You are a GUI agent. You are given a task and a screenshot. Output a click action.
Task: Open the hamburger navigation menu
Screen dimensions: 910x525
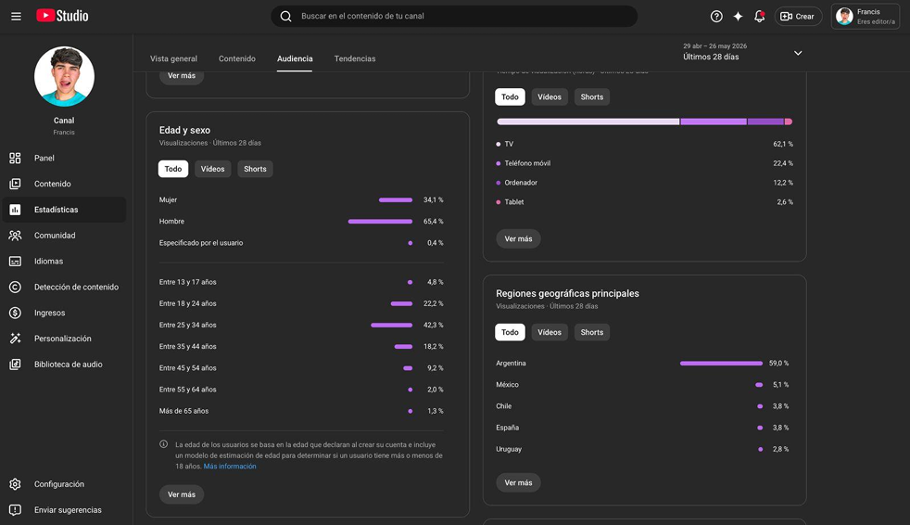point(17,17)
